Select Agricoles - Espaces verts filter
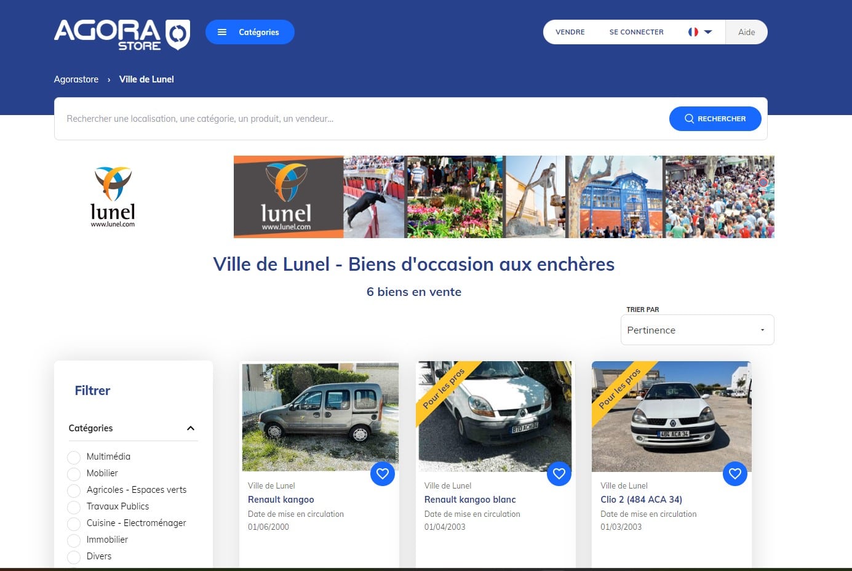The height and width of the screenshot is (571, 852). (x=74, y=490)
